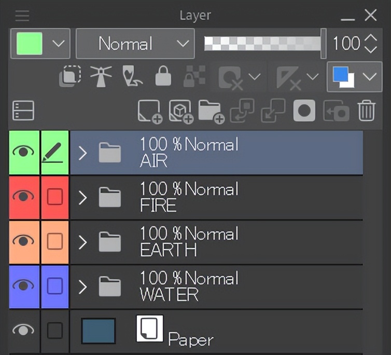The image size is (391, 355).
Task: Click the New Raster Layer icon
Action: coord(150,111)
